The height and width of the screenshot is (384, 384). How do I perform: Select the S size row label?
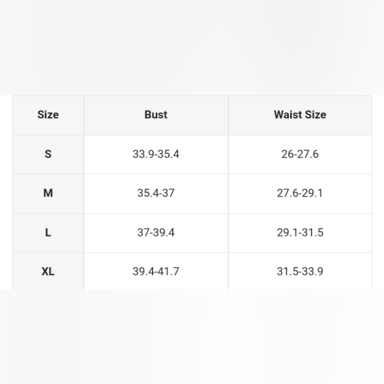point(48,154)
